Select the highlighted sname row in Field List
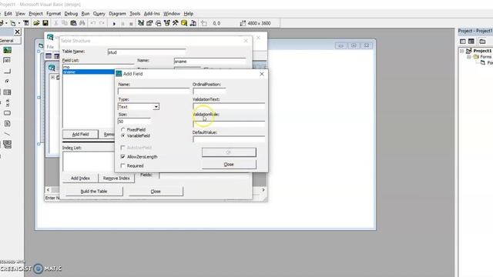The height and width of the screenshot is (277, 493). click(89, 72)
